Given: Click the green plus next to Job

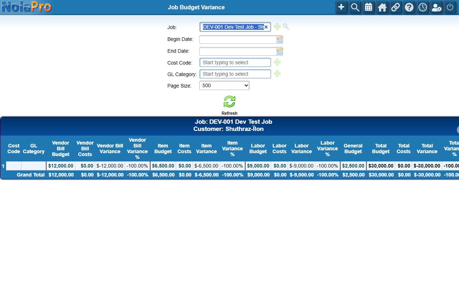Looking at the screenshot, I should click(x=277, y=27).
